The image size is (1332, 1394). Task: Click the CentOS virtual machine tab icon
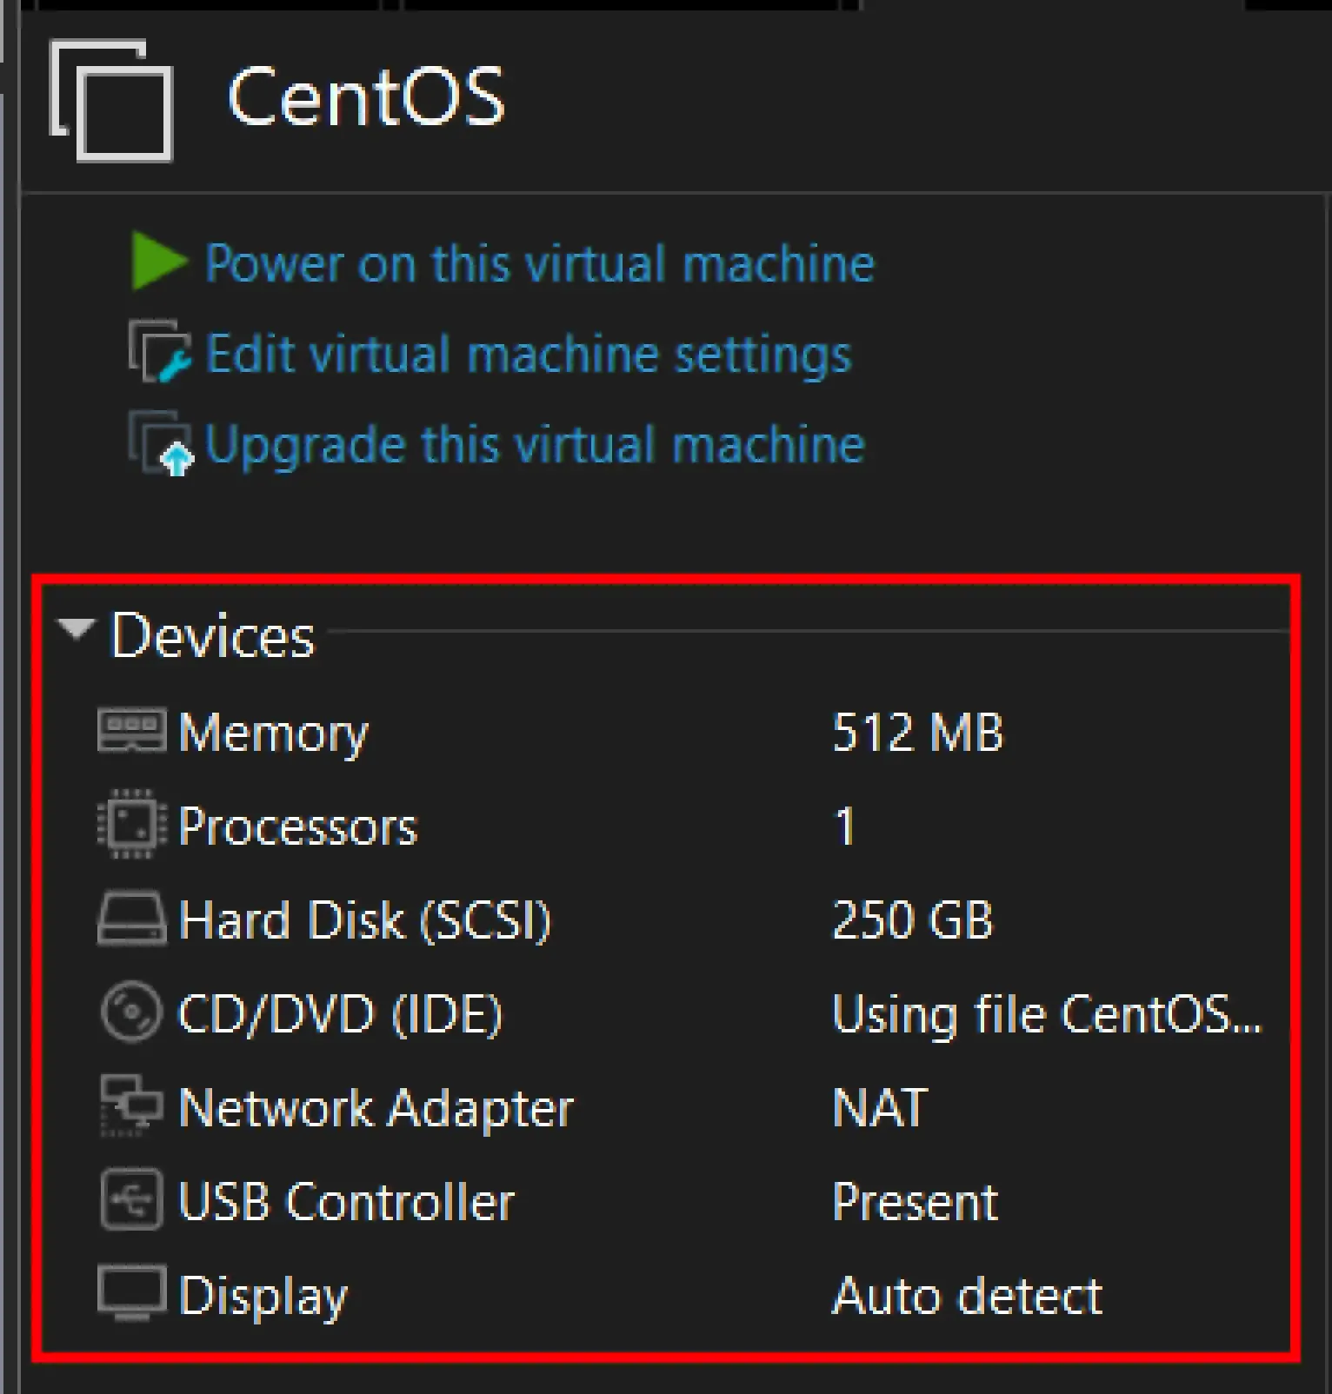point(111,100)
